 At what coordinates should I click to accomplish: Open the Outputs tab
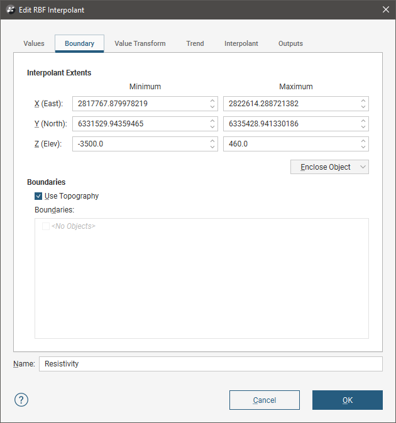[x=290, y=44]
